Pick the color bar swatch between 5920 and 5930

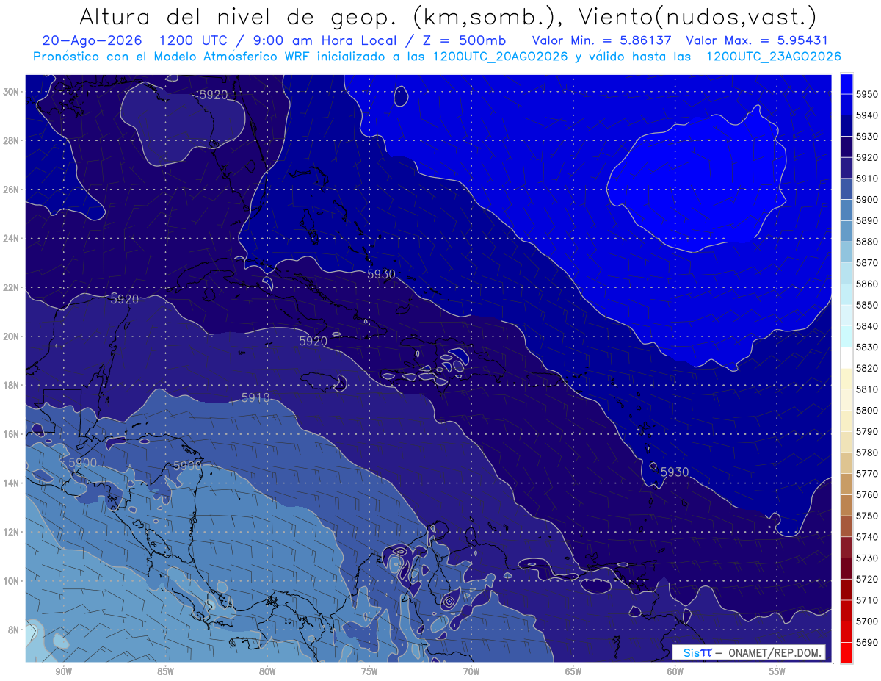[846, 147]
